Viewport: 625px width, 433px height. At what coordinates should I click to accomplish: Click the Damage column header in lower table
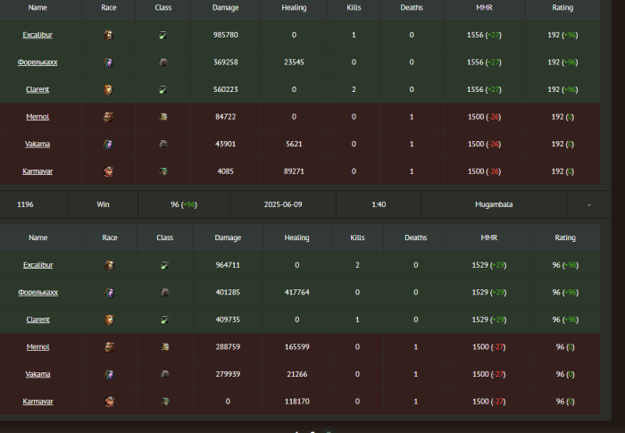point(229,238)
